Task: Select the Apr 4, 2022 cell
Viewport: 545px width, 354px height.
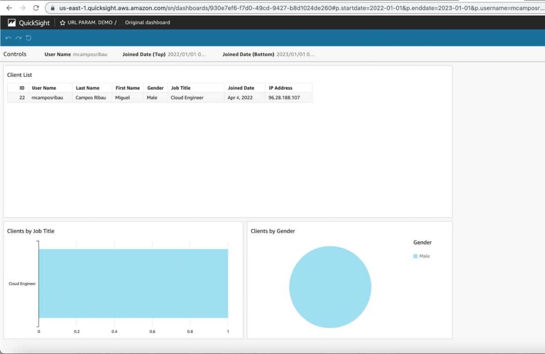Action: (245, 97)
